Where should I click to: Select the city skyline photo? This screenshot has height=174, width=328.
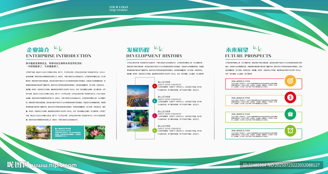pyautogui.click(x=138, y=96)
